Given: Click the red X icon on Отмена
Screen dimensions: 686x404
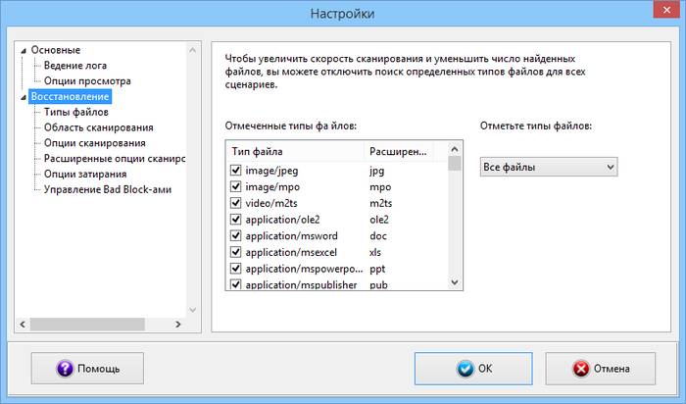Looking at the screenshot, I should [581, 369].
